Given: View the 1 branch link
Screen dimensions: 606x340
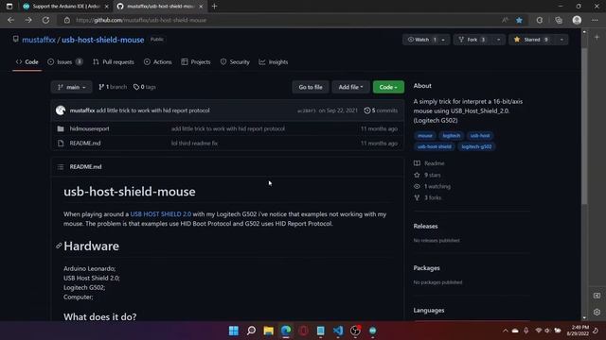Looking at the screenshot, I should (113, 87).
